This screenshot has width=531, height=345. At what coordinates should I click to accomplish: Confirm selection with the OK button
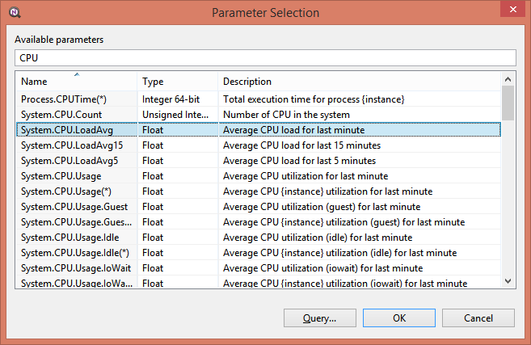tap(399, 318)
